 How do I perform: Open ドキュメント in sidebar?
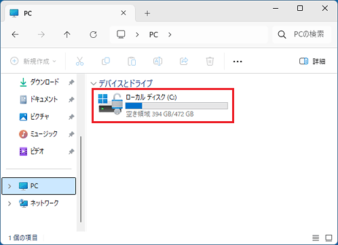(39, 99)
